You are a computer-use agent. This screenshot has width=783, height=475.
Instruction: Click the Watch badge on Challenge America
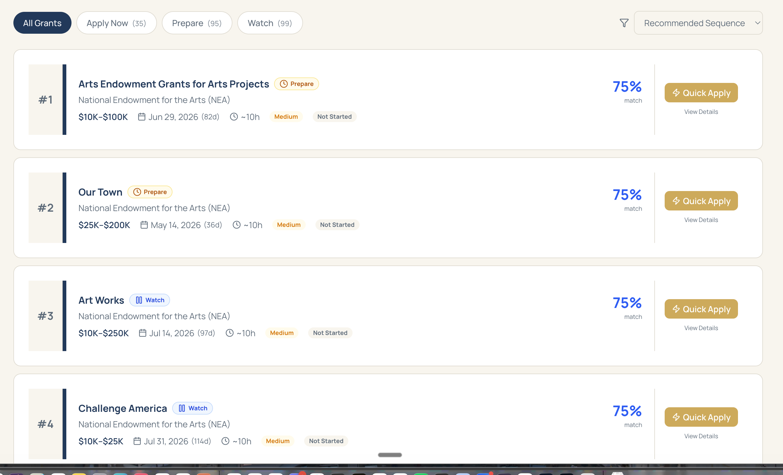tap(193, 408)
